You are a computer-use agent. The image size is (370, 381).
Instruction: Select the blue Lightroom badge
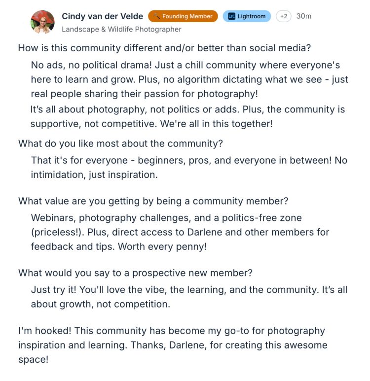[247, 16]
